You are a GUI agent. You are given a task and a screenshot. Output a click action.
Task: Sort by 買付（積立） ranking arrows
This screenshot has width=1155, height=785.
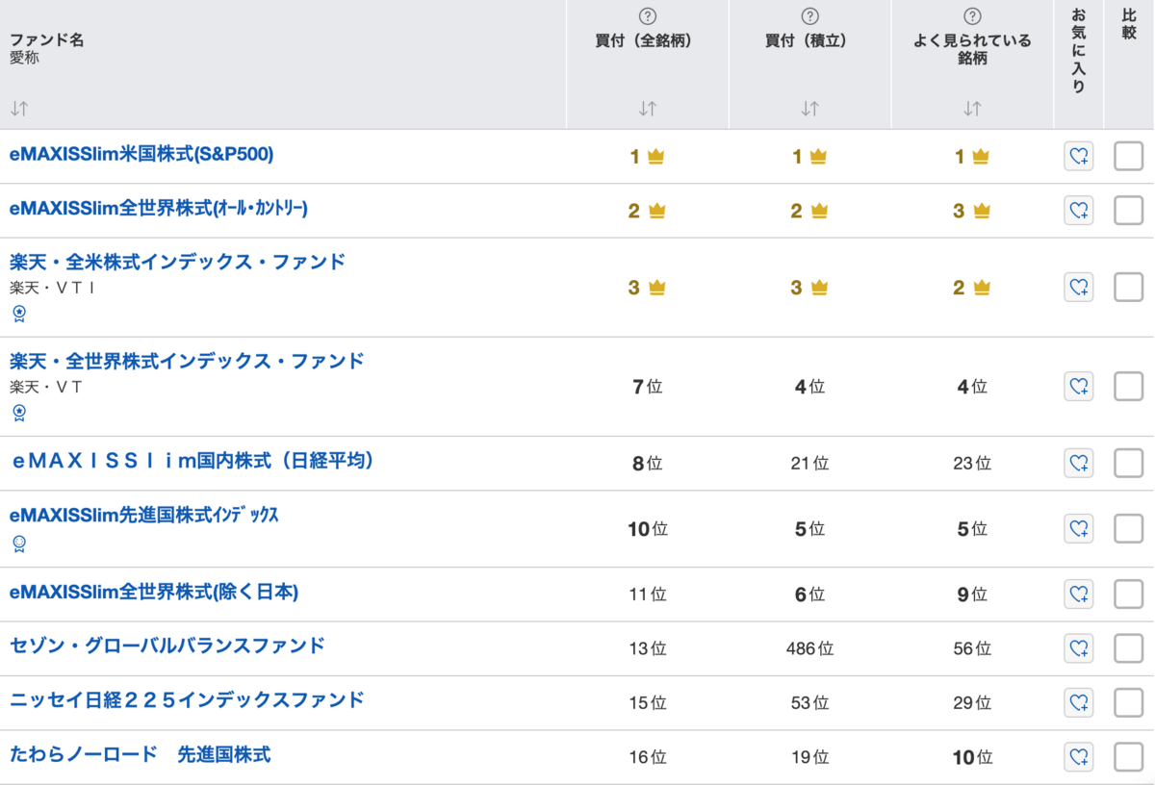(810, 109)
